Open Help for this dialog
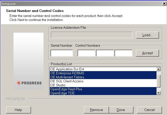 click(x=18, y=110)
